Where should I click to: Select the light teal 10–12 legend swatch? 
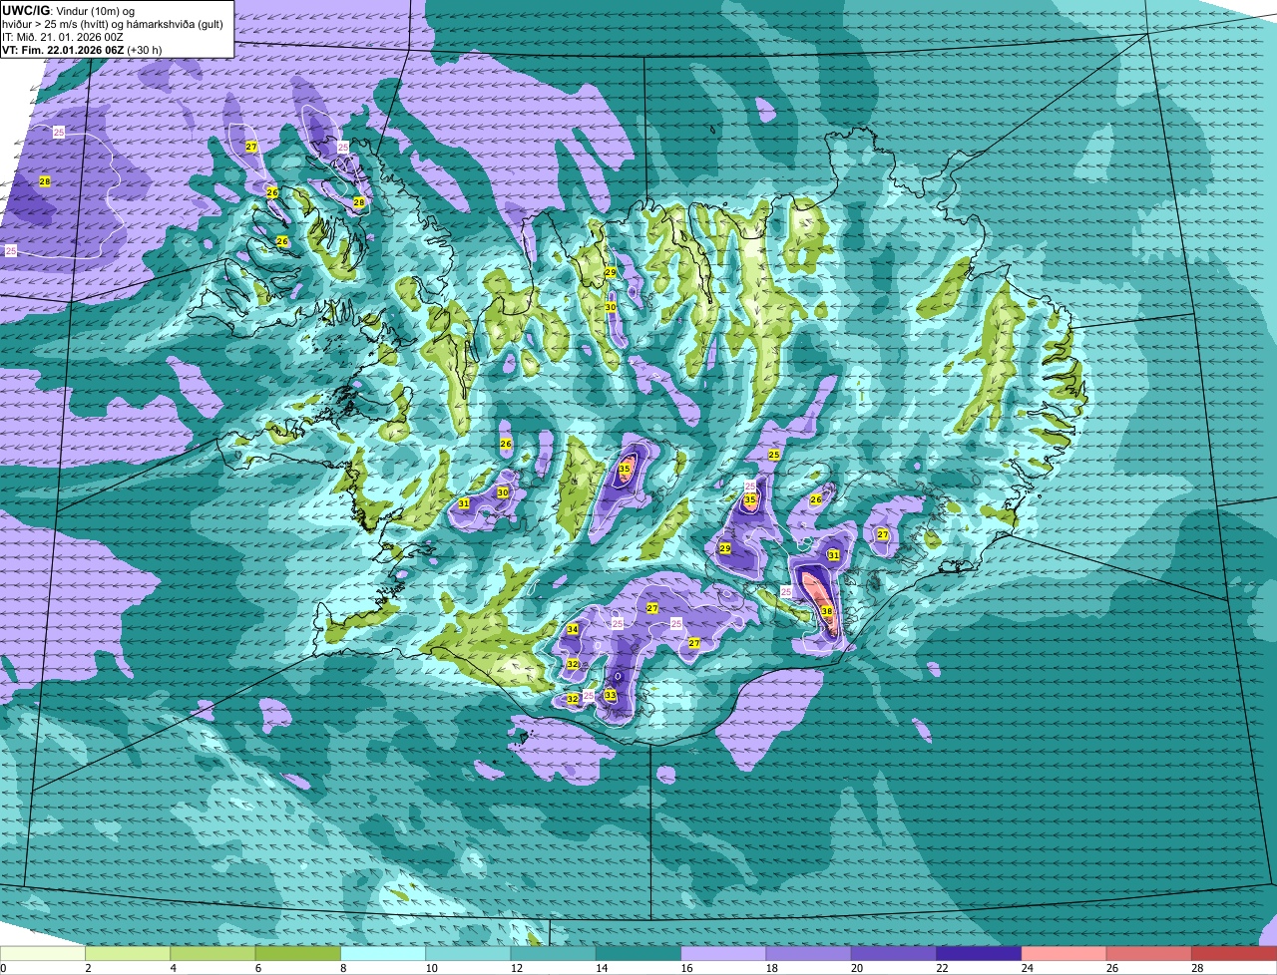click(x=468, y=953)
